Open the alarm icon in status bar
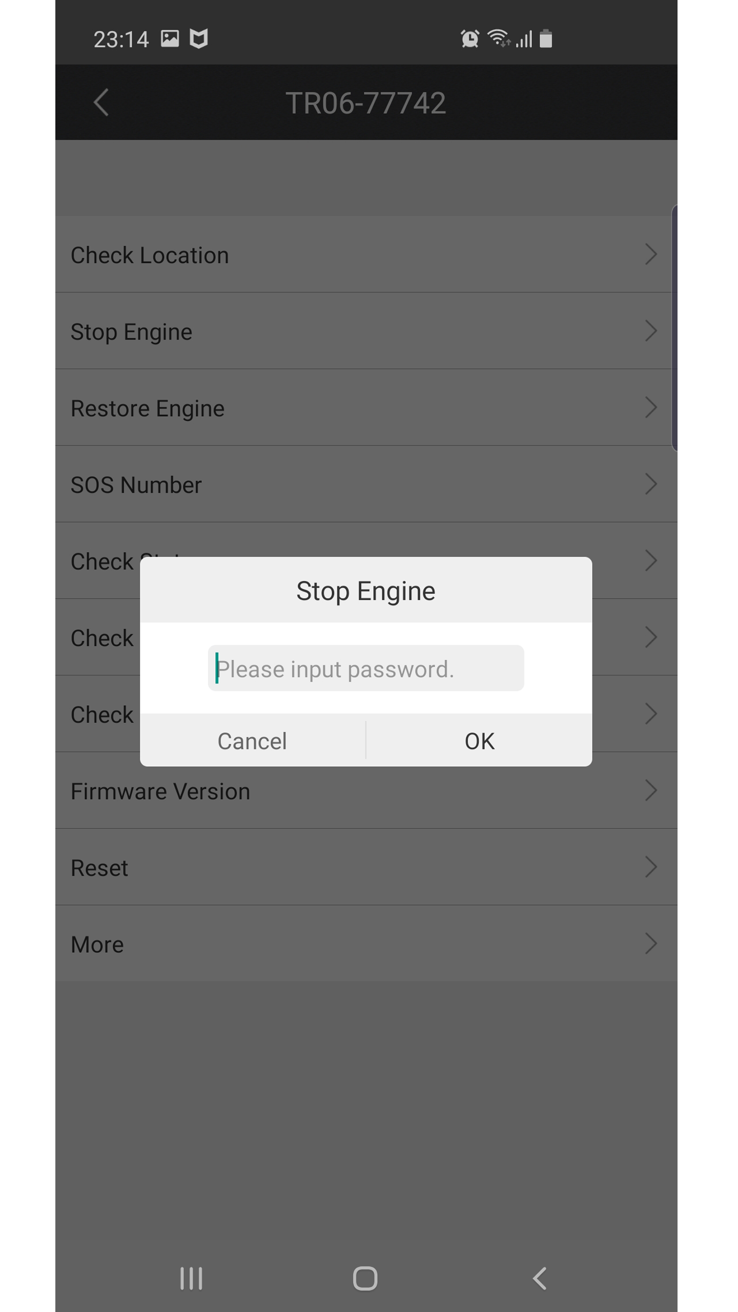The image size is (738, 1312). (x=469, y=38)
